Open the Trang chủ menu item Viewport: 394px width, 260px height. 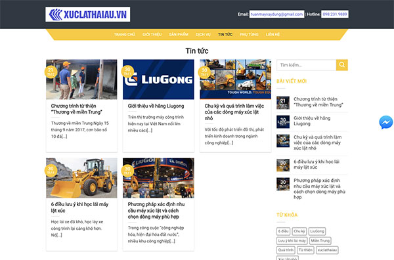pyautogui.click(x=125, y=34)
